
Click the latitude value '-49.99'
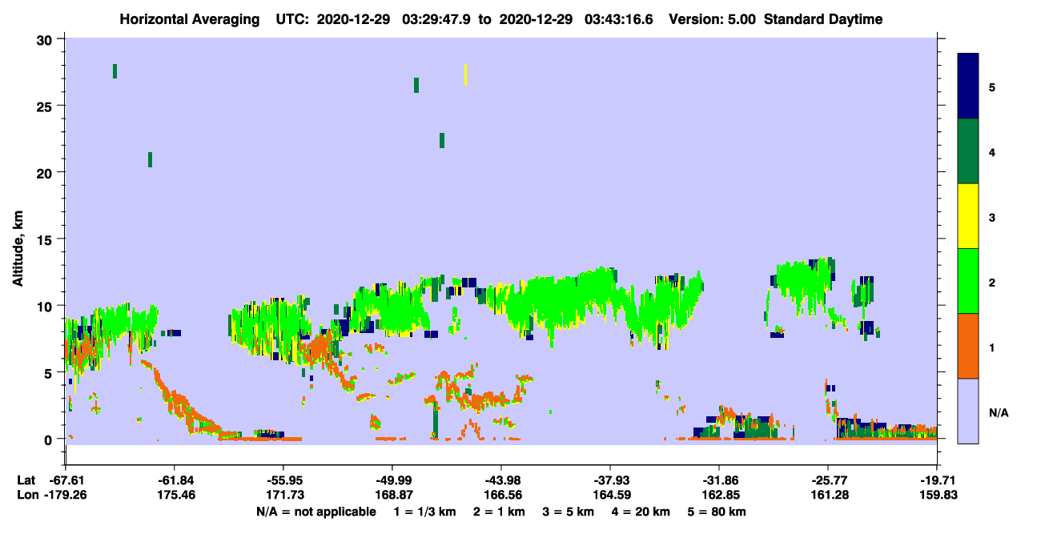(x=392, y=480)
